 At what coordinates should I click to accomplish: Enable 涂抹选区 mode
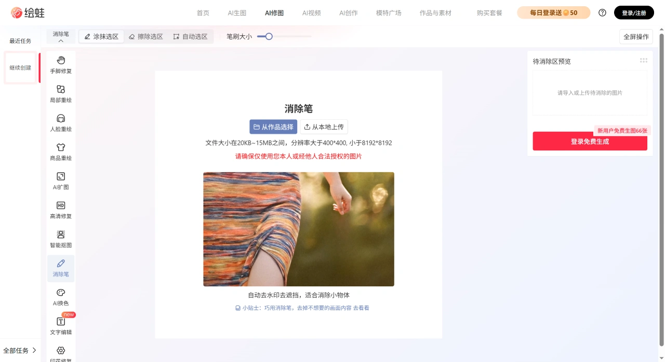coord(101,36)
